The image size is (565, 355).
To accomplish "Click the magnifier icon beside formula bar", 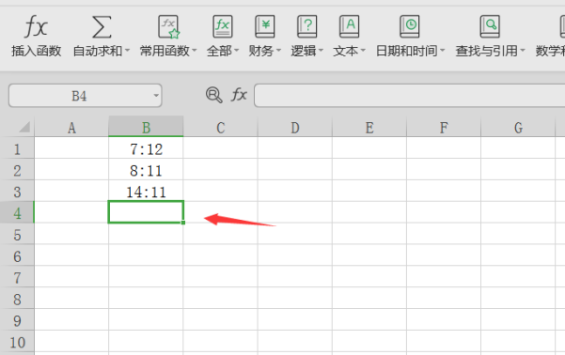I will 214,96.
